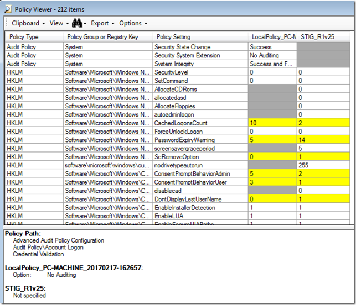The height and width of the screenshot is (305, 356).
Task: Select the disablecad row
Action: (177, 191)
